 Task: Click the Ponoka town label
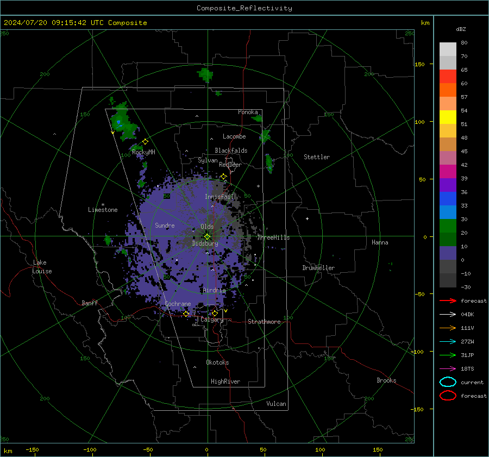tap(248, 112)
